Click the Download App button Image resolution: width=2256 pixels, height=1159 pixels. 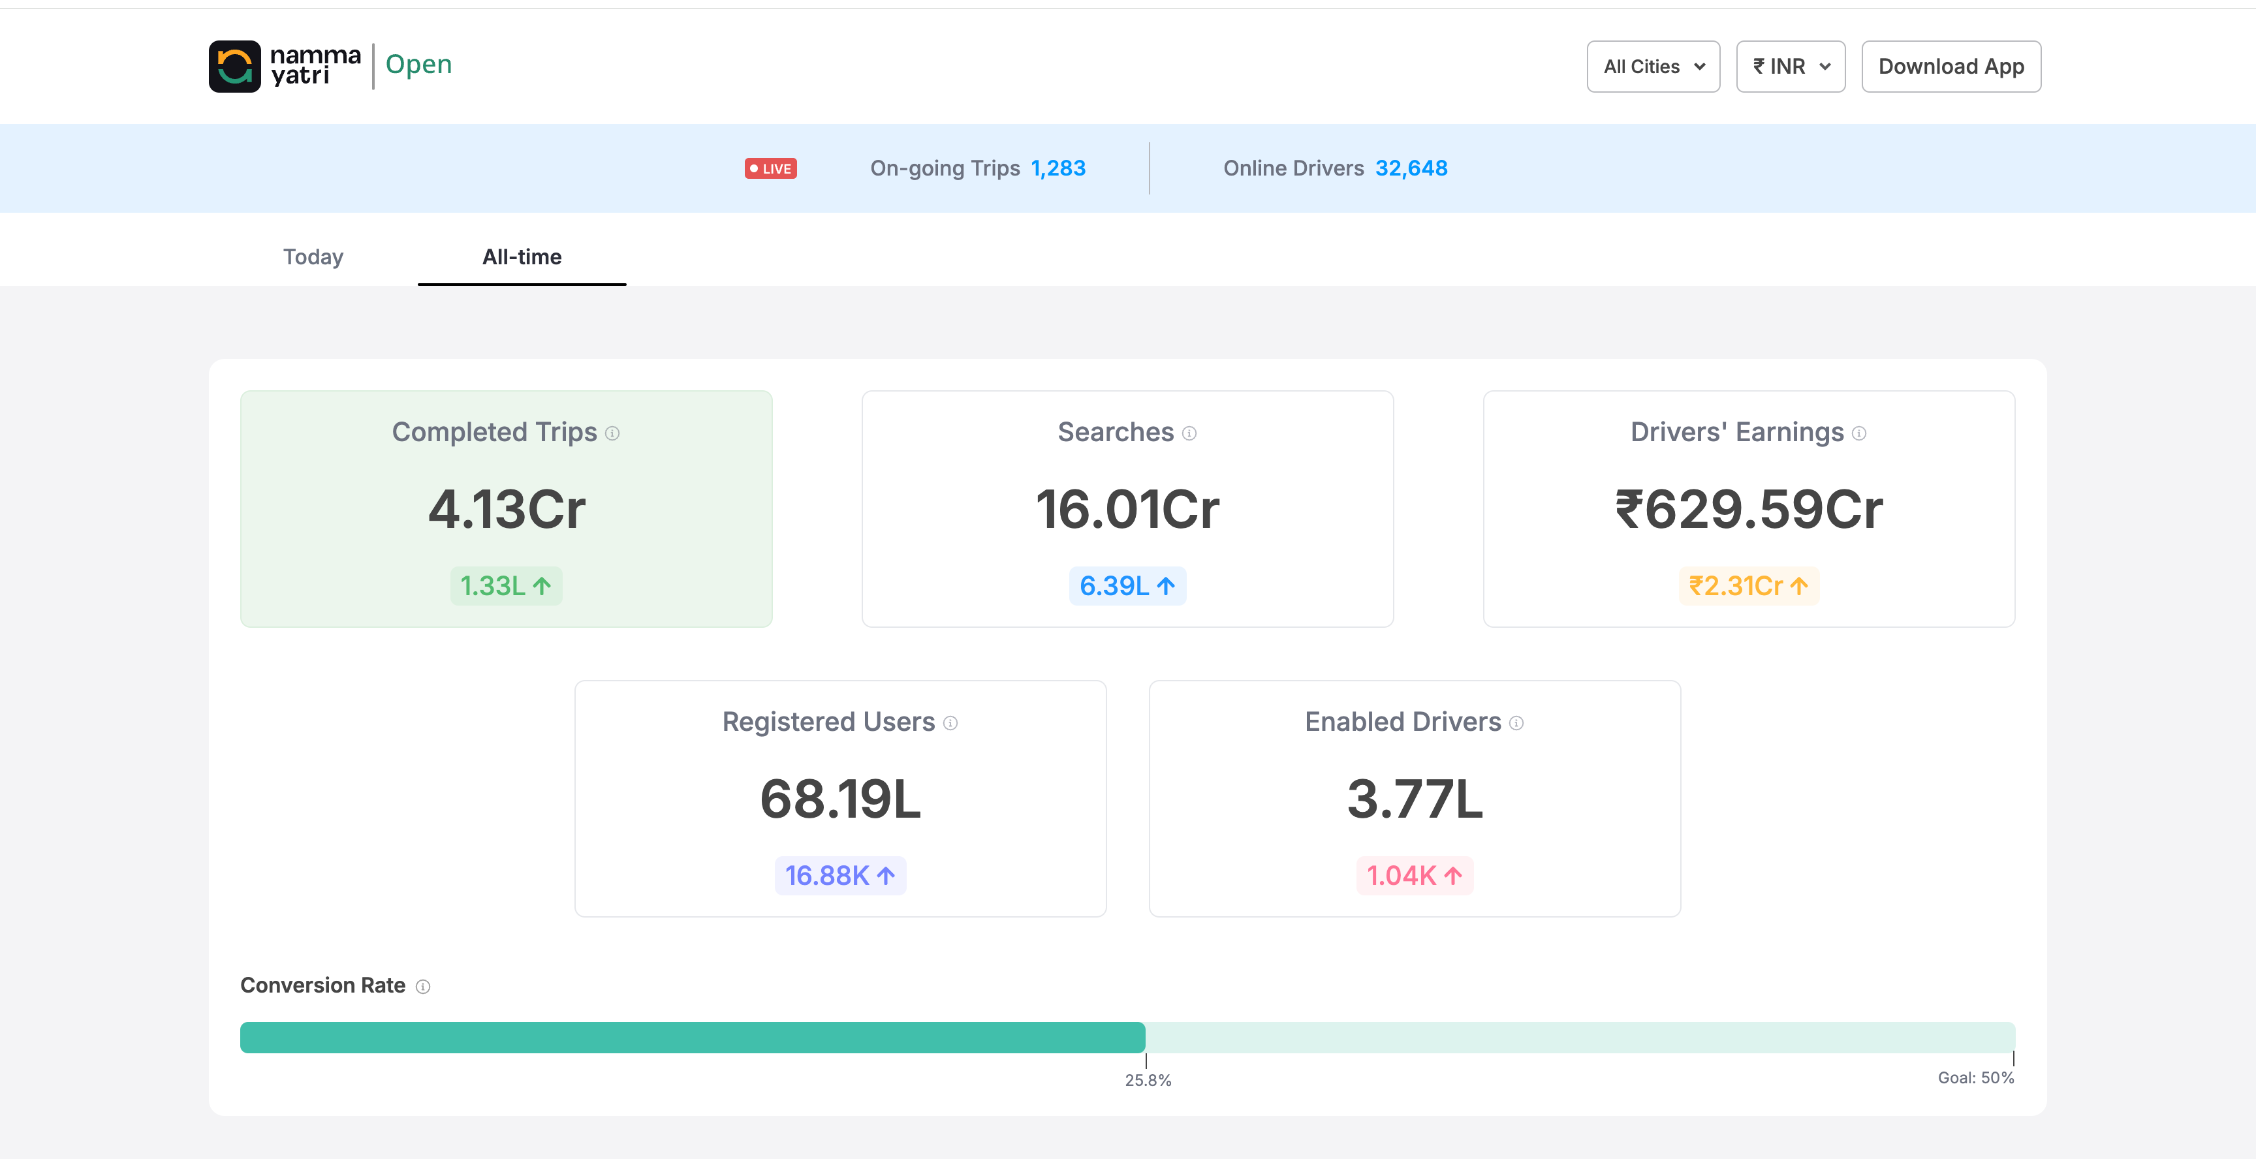(x=1950, y=67)
